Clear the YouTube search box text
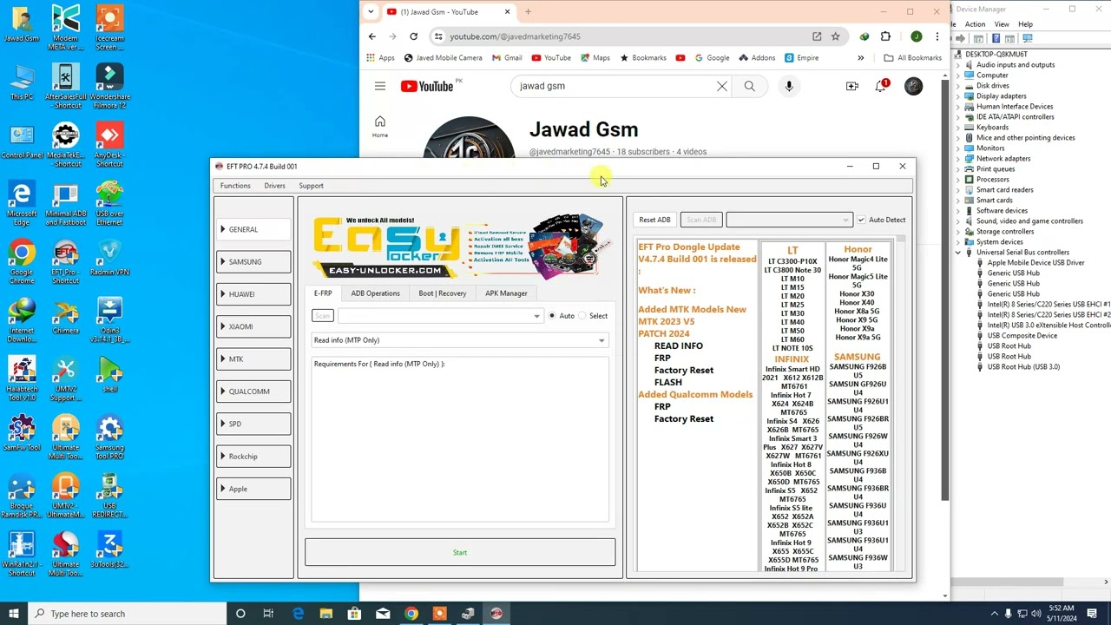Screen dimensions: 1111x625 (x=721, y=86)
